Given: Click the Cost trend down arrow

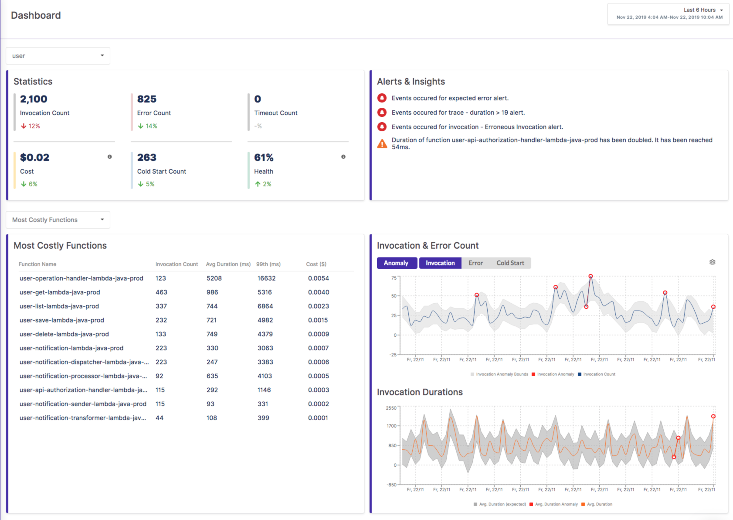Looking at the screenshot, I should coord(24,184).
